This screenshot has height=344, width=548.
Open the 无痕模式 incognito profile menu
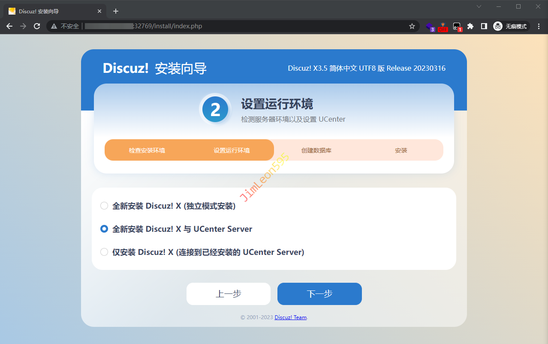click(x=511, y=26)
